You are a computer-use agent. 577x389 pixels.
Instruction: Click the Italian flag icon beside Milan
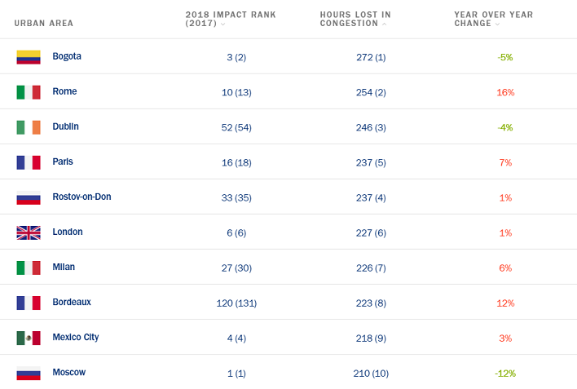(29, 267)
